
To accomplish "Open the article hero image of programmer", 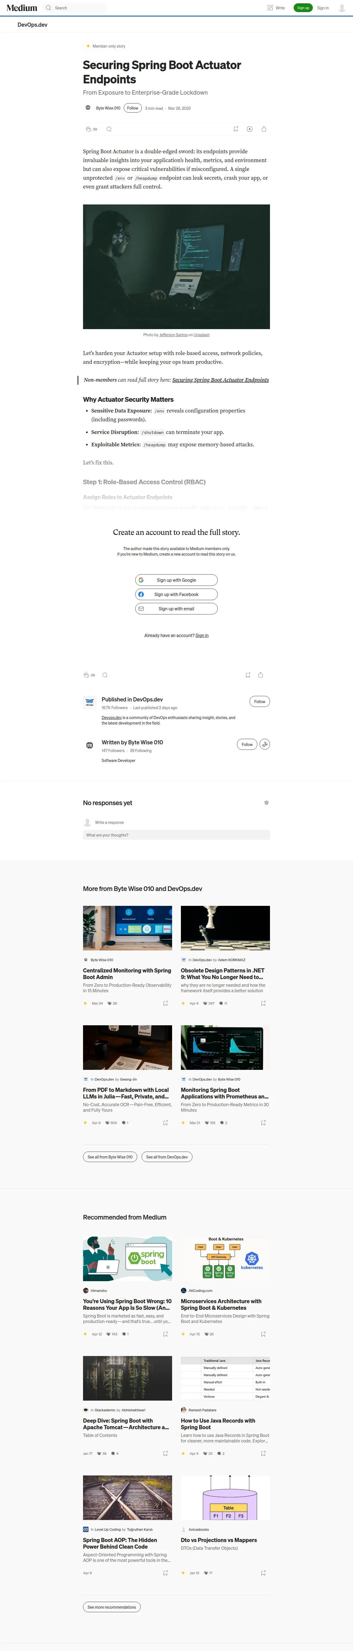I will coord(176,267).
